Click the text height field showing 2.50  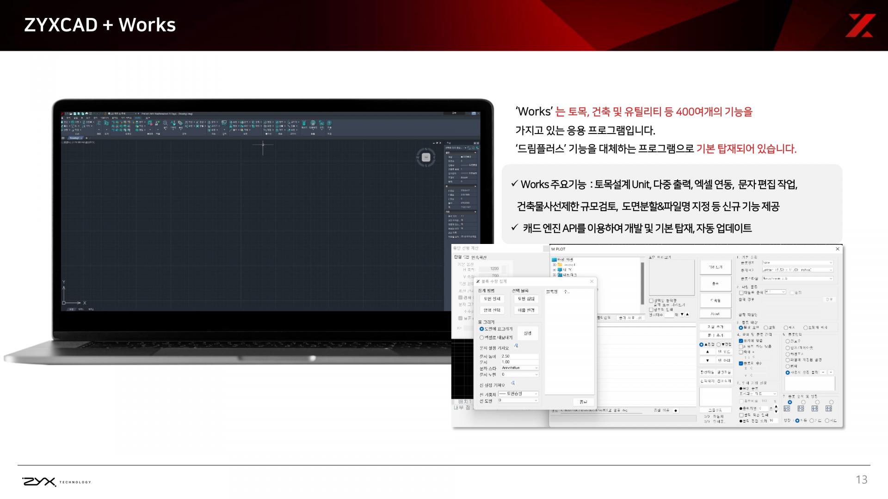[519, 356]
